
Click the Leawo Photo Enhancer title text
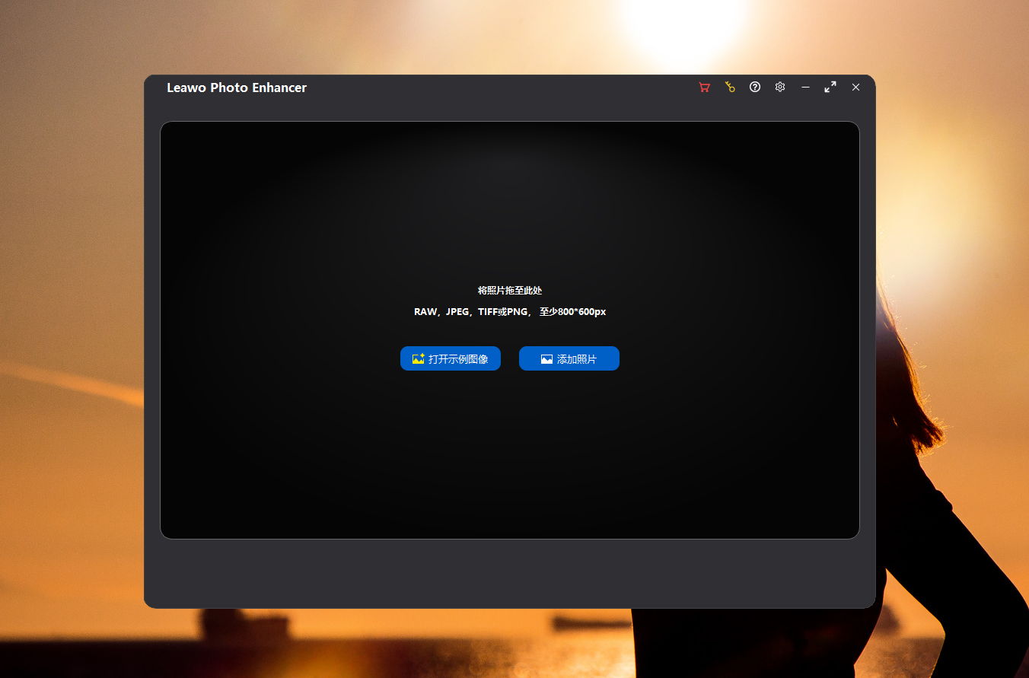click(237, 88)
